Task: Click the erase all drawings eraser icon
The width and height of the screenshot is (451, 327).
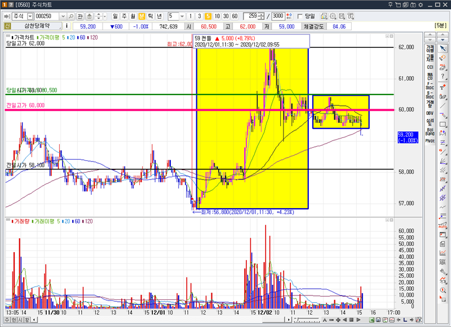Action: click(x=443, y=68)
